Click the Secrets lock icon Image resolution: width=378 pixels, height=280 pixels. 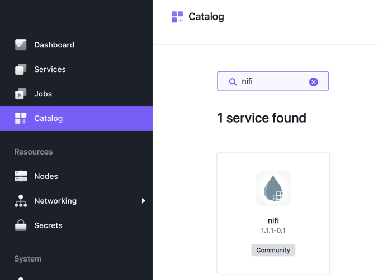pyautogui.click(x=21, y=225)
